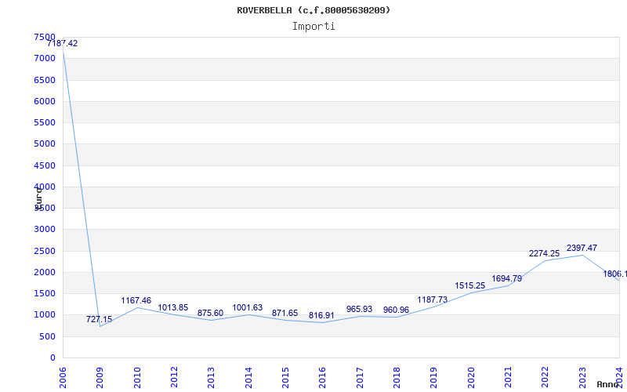The width and height of the screenshot is (627, 392).
Task: Click the y-axis value 6500
Action: coord(45,80)
